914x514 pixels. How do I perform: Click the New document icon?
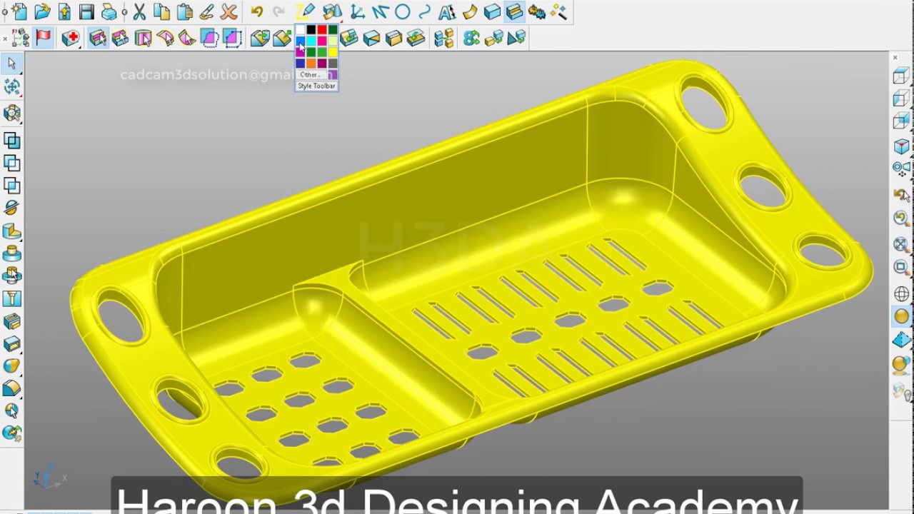point(19,11)
